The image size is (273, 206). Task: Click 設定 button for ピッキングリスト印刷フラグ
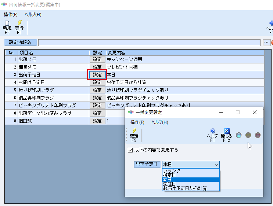coord(97,106)
